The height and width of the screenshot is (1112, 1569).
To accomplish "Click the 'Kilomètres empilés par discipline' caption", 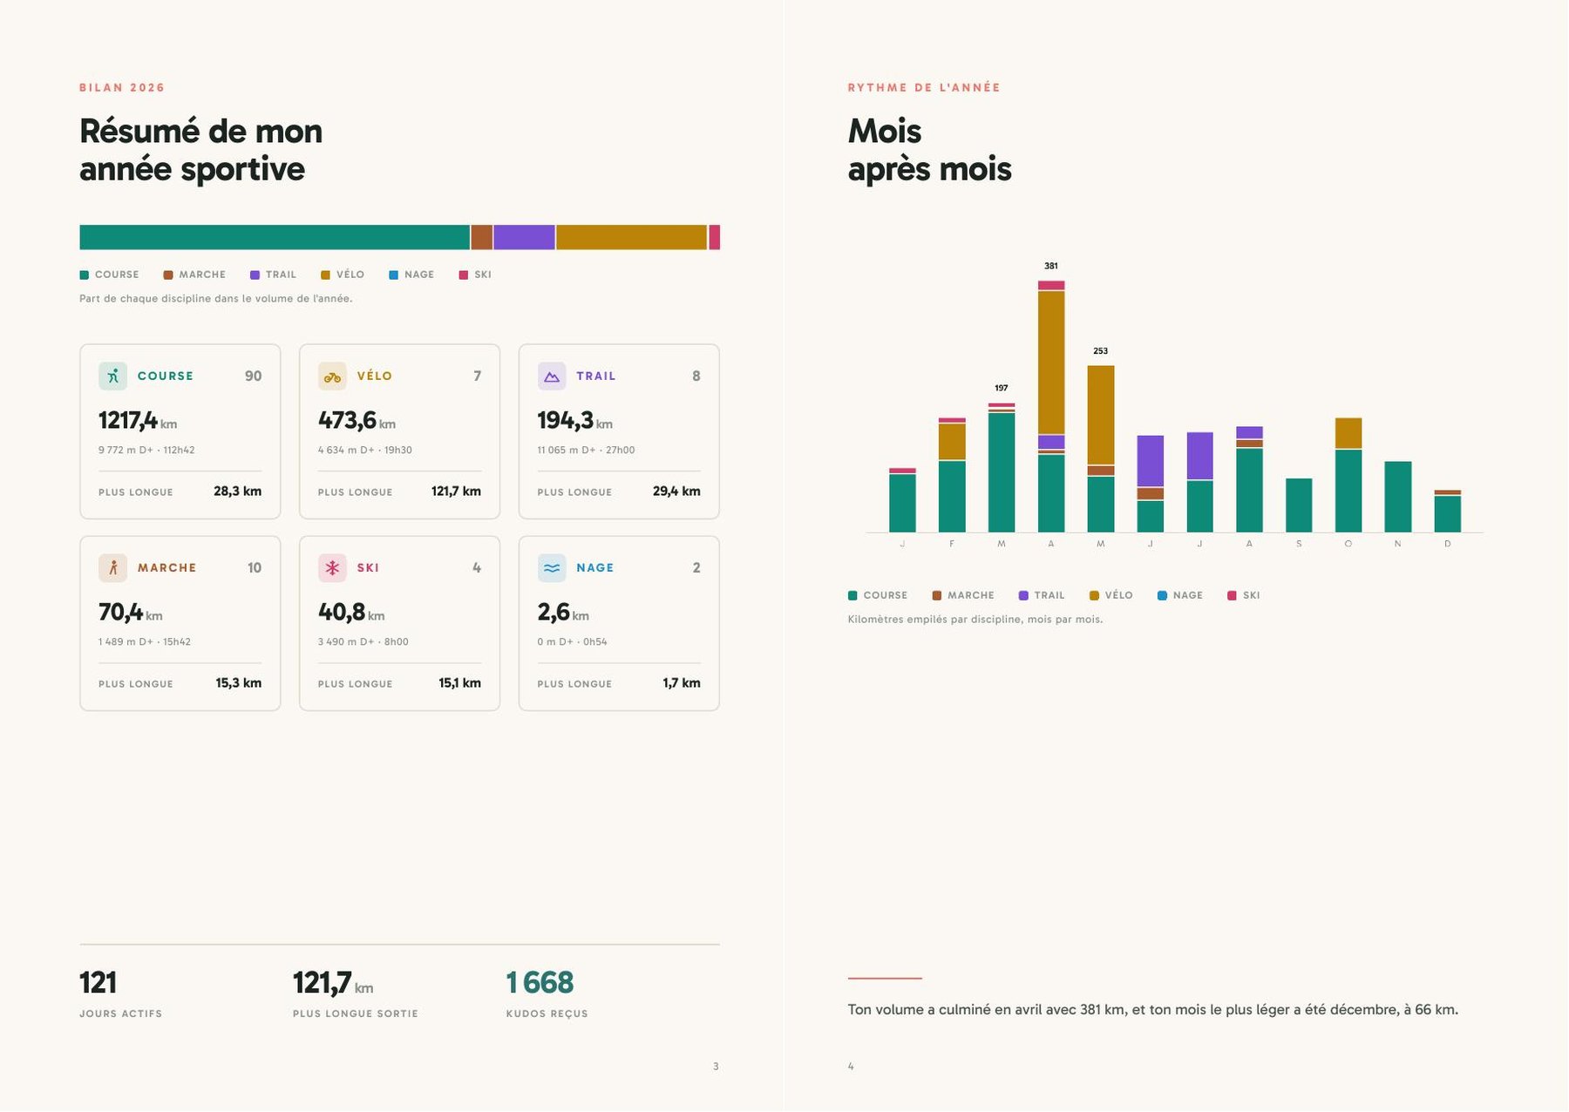I will [x=975, y=620].
